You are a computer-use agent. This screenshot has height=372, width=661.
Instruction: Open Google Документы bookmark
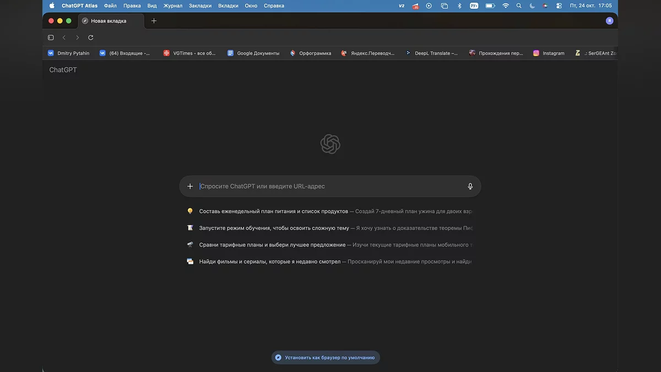(253, 53)
